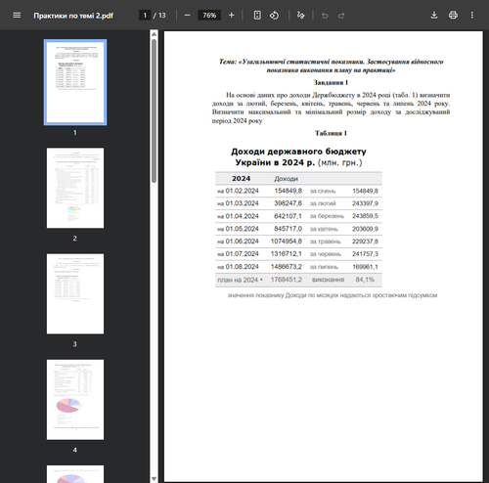Click the value '398247,6'

[288, 203]
